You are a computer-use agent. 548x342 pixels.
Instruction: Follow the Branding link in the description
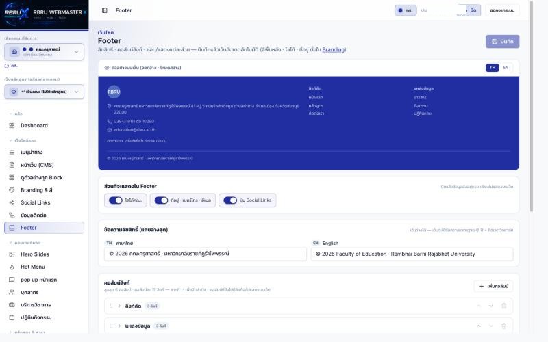[334, 49]
